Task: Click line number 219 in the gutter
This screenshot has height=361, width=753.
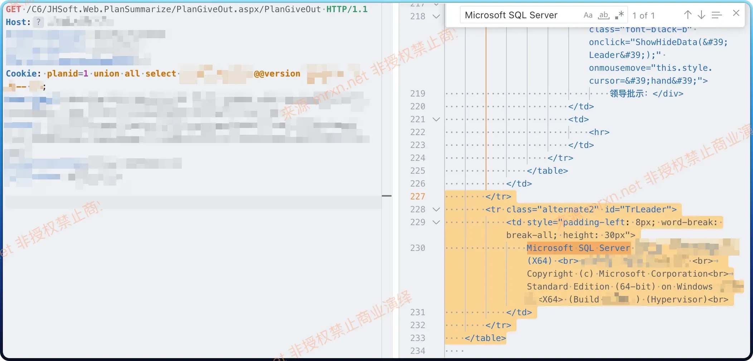Action: [418, 93]
